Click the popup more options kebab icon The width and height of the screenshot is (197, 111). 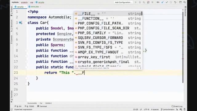coord(141,68)
